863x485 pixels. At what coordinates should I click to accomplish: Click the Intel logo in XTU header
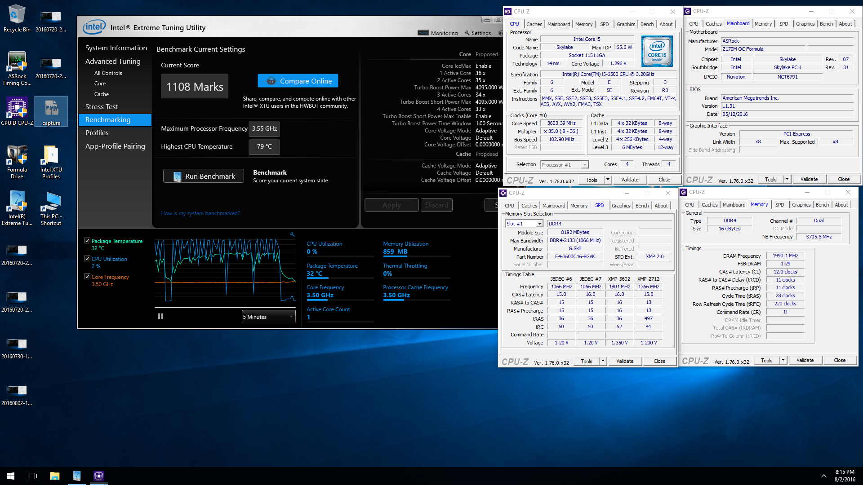click(94, 27)
